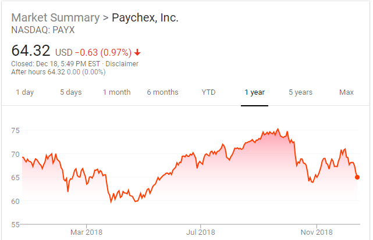Click the −0.63 (0.97%) change value

[101, 52]
